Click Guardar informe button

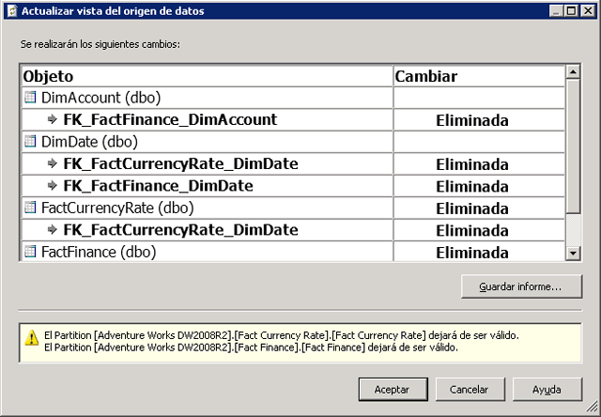tap(522, 286)
